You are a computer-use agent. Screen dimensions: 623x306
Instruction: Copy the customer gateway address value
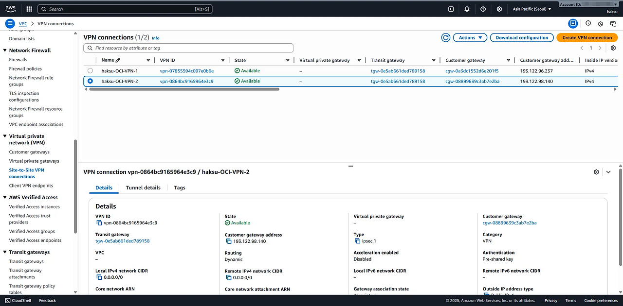pyautogui.click(x=229, y=241)
